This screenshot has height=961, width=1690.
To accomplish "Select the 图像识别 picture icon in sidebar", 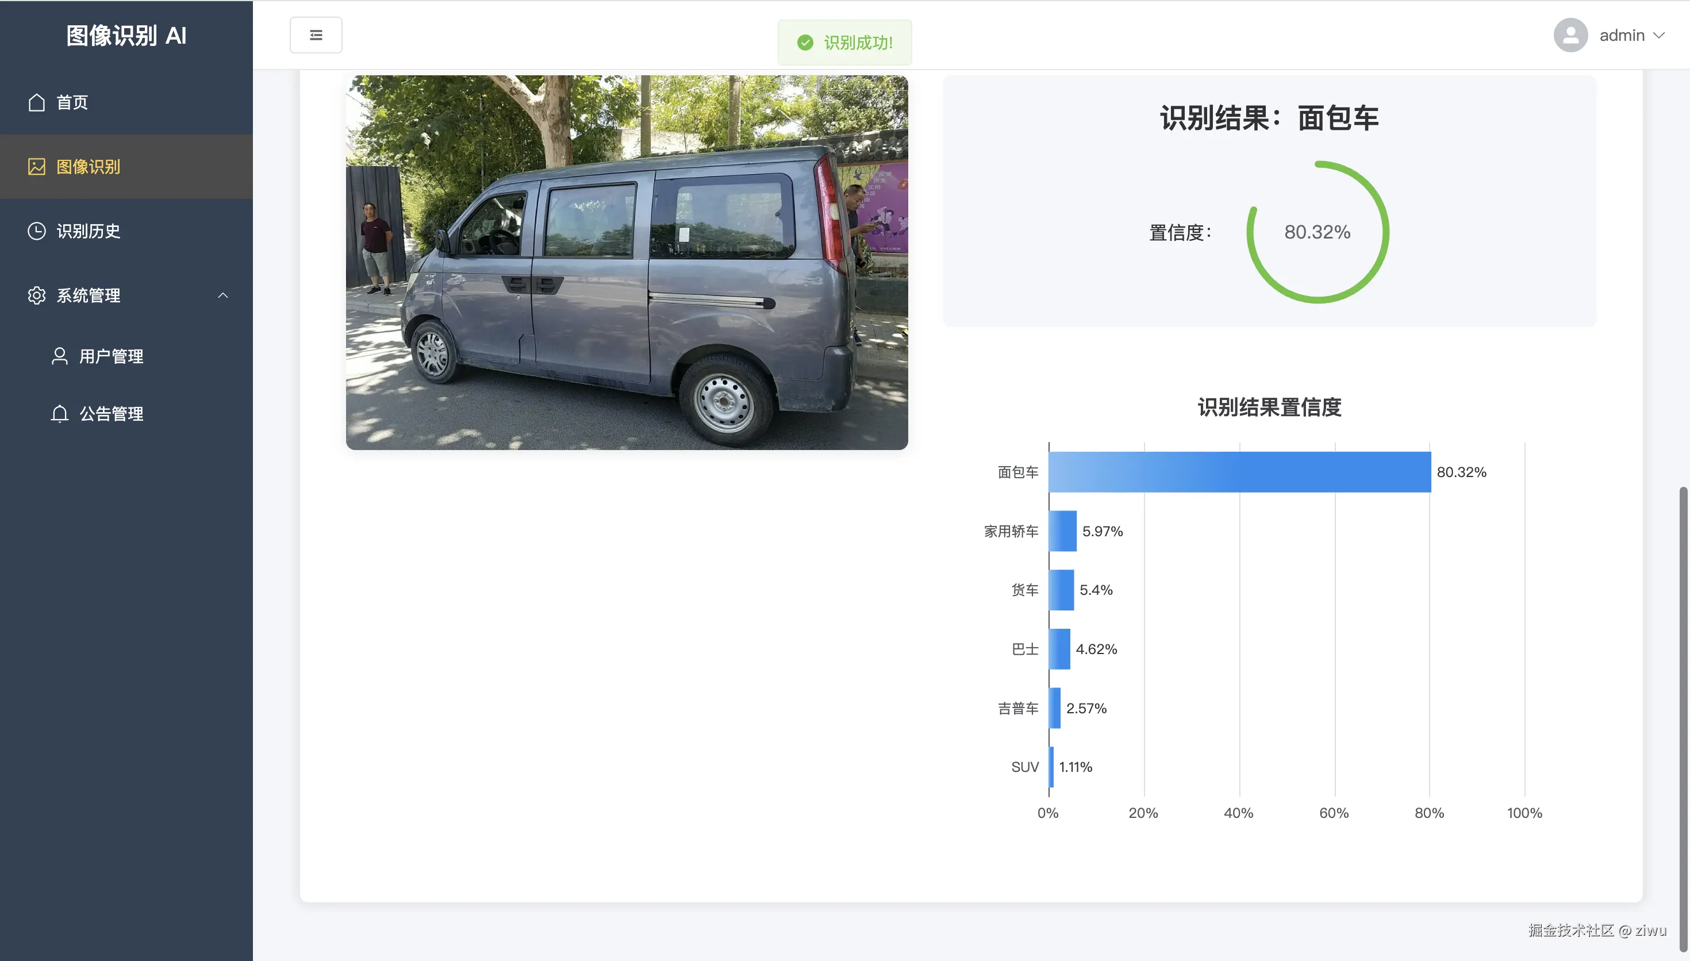I will point(36,167).
